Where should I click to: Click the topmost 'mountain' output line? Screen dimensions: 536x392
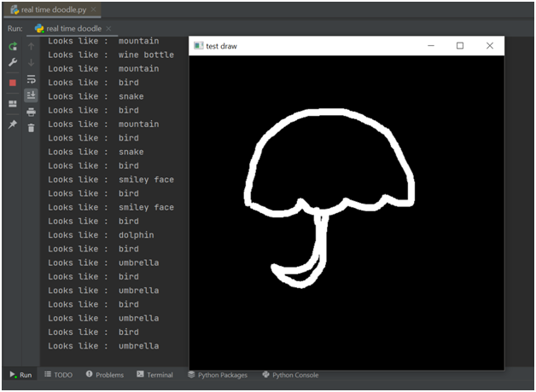click(103, 41)
